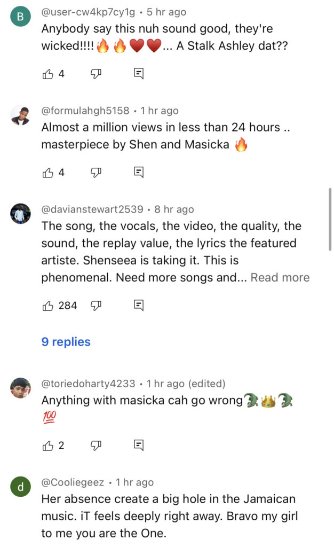Open reply box for @davianstewart2539 comment
The image size is (334, 547).
coord(139,306)
